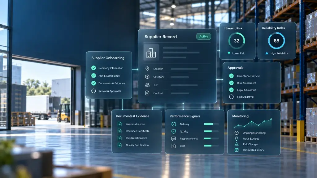Click the Monitoring trend line chart
The height and width of the screenshot is (178, 317).
[252, 123]
